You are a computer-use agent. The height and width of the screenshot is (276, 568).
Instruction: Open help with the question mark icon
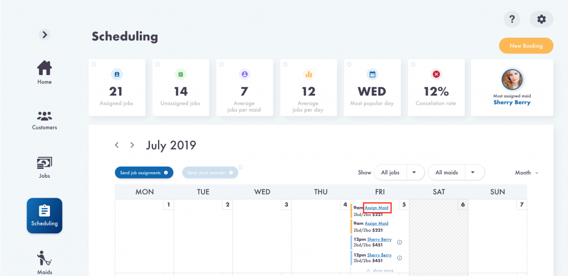[512, 19]
